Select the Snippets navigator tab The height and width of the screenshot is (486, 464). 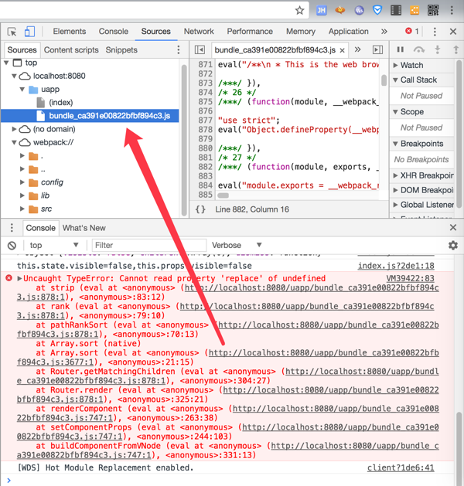[121, 50]
